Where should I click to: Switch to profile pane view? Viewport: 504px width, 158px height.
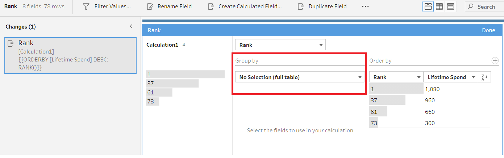(x=428, y=7)
